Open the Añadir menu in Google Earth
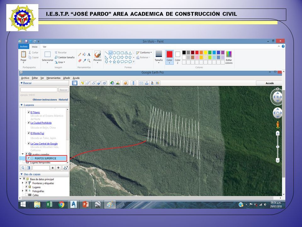 (67, 78)
